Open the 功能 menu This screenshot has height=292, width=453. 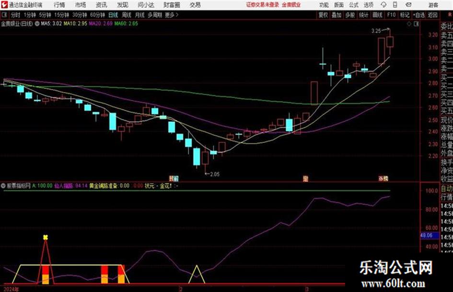[324, 5]
